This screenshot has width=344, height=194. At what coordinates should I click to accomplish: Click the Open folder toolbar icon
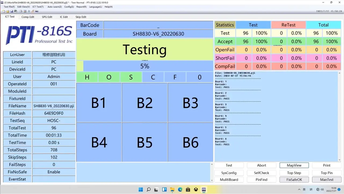click(x=8, y=11)
